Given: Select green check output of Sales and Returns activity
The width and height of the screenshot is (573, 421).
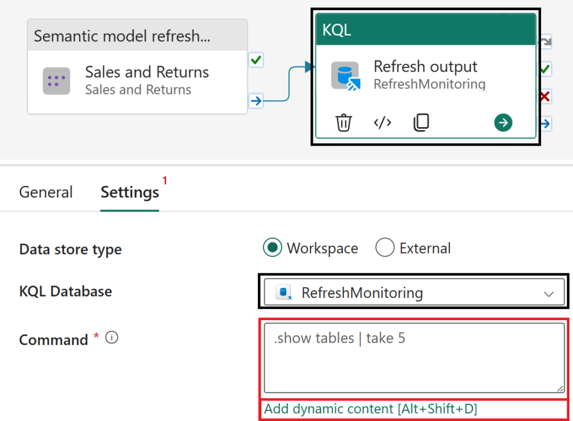Looking at the screenshot, I should 256,60.
